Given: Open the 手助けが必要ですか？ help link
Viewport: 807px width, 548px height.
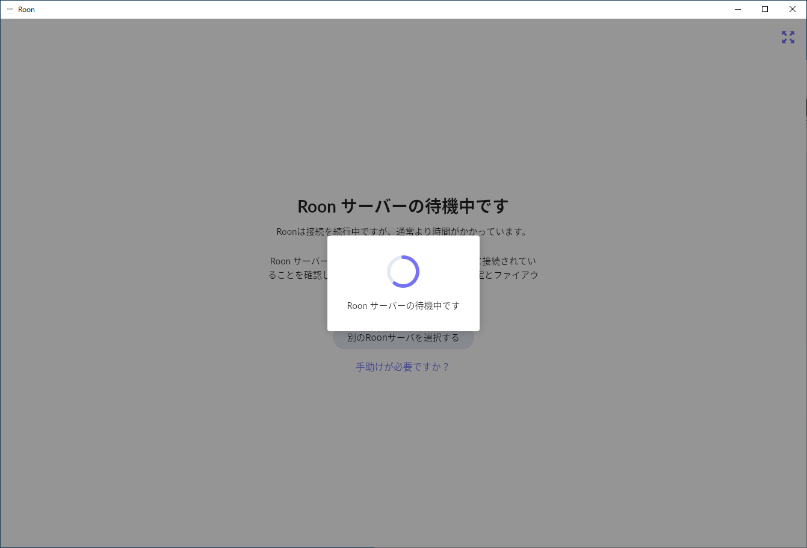Looking at the screenshot, I should 403,367.
